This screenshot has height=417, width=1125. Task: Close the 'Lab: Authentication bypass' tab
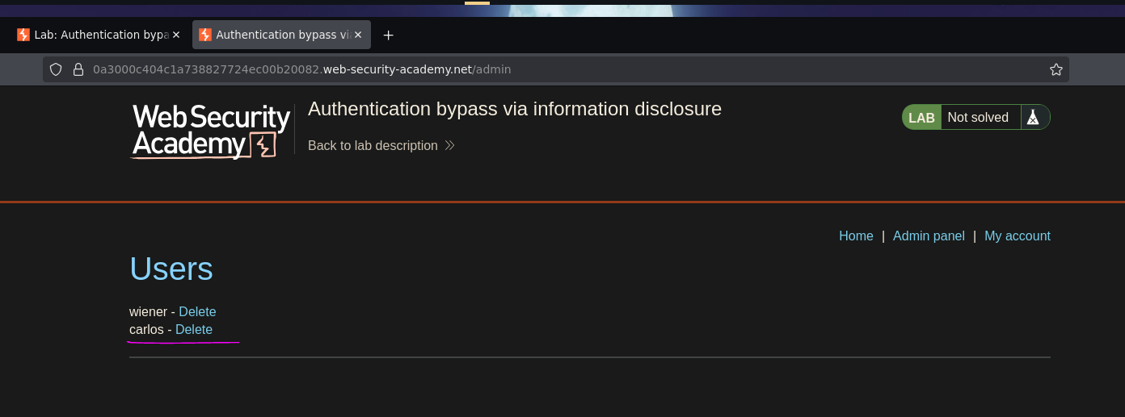176,35
